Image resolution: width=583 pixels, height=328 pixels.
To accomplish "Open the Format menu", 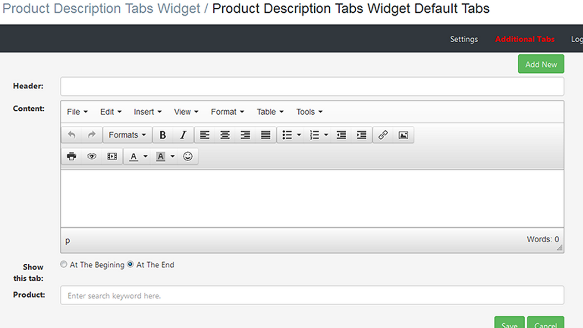I will (227, 112).
